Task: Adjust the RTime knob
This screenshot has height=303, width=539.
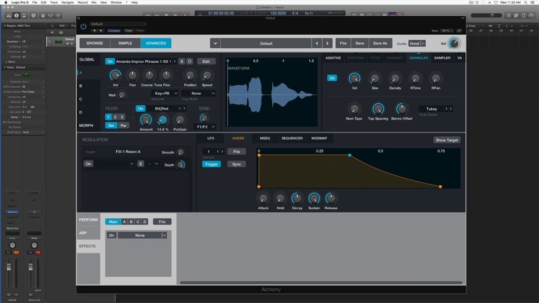Action: tap(415, 79)
